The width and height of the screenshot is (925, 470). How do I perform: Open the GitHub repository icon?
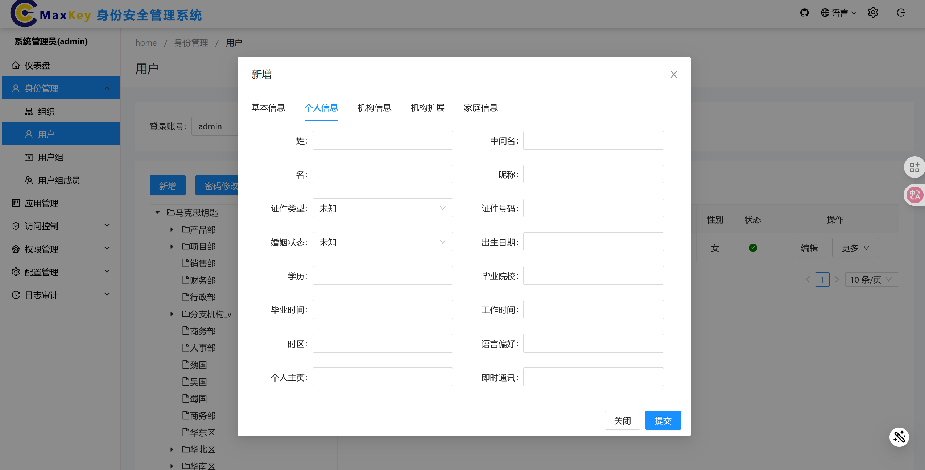804,13
